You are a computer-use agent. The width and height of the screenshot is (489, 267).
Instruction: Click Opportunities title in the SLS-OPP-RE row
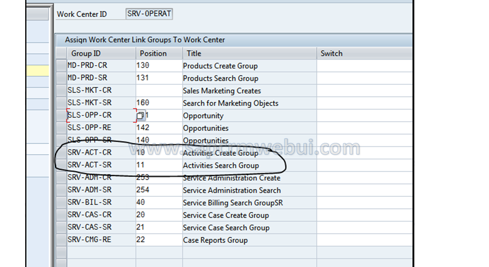click(206, 128)
